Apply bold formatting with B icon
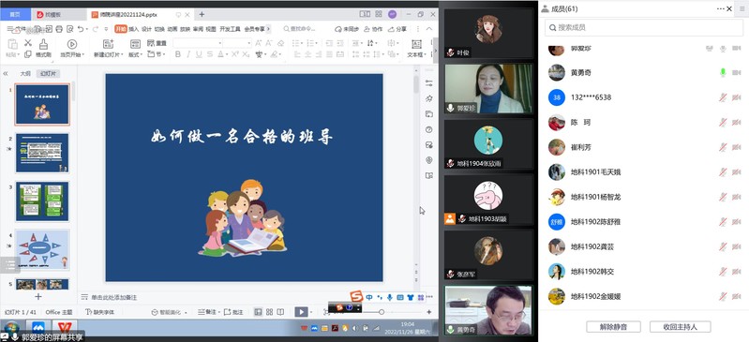This screenshot has height=342, width=749. [178, 54]
